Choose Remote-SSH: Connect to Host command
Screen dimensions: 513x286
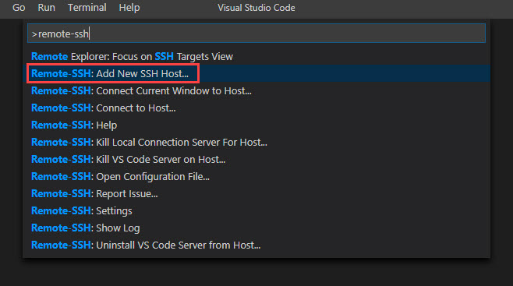pyautogui.click(x=256, y=108)
